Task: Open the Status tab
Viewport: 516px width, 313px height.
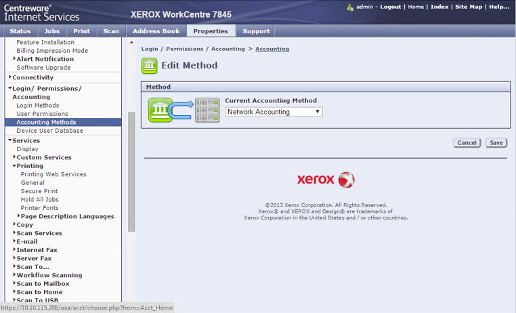Action: click(x=20, y=31)
